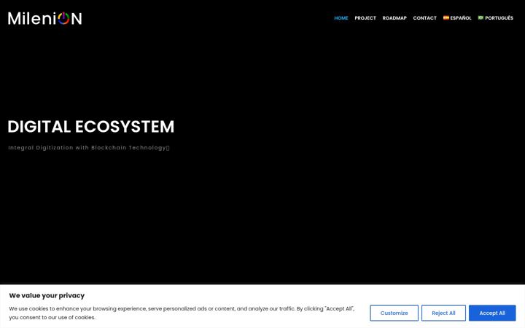Click the Brazilian flag icon

[481, 17]
